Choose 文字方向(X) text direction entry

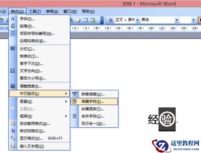[39, 71]
